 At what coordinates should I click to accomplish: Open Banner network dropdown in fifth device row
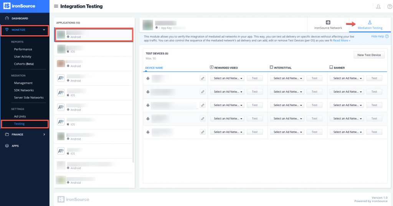pyautogui.click(x=347, y=132)
